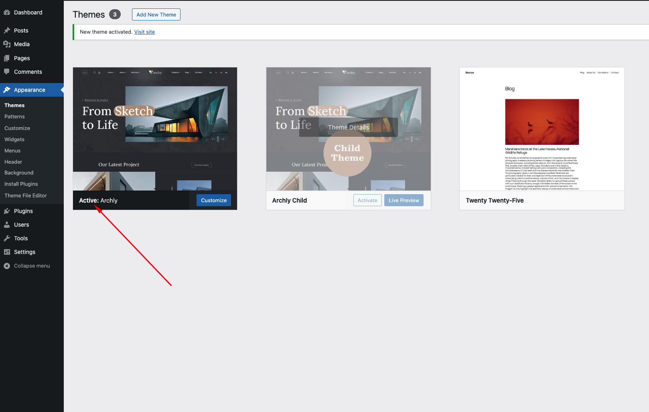Select the Collapse menu text
The width and height of the screenshot is (649, 412).
click(32, 266)
